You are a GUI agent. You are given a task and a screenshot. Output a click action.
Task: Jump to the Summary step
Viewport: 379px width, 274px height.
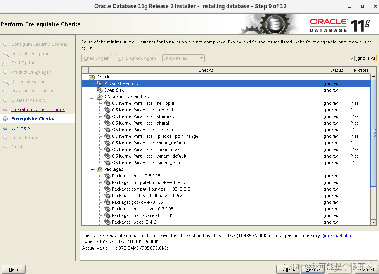(x=21, y=128)
